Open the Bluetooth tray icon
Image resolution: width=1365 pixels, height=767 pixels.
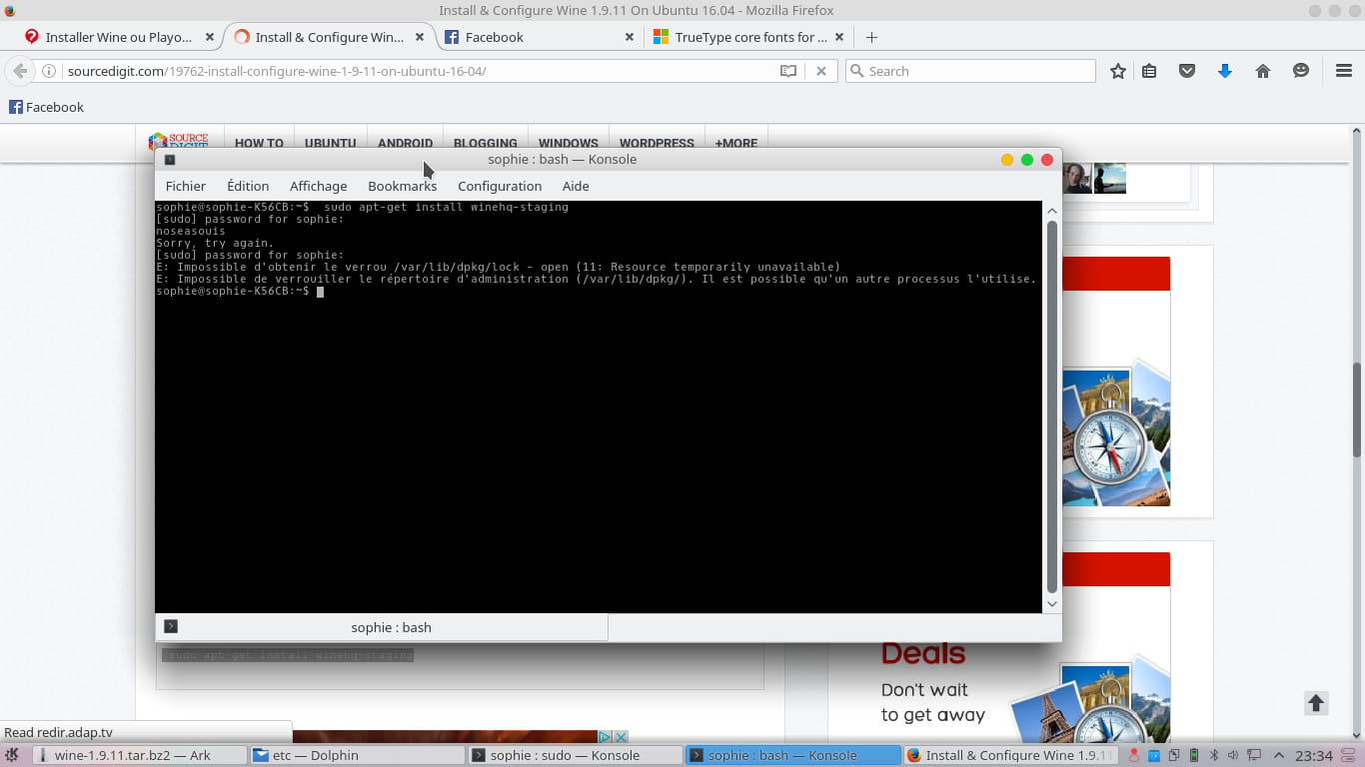pos(1213,756)
